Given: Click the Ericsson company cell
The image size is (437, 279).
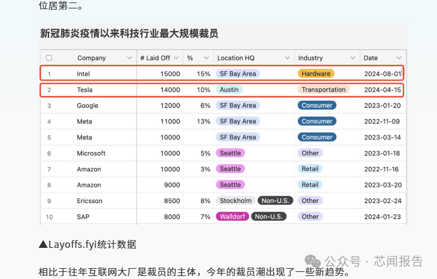Looking at the screenshot, I should coord(89,201).
